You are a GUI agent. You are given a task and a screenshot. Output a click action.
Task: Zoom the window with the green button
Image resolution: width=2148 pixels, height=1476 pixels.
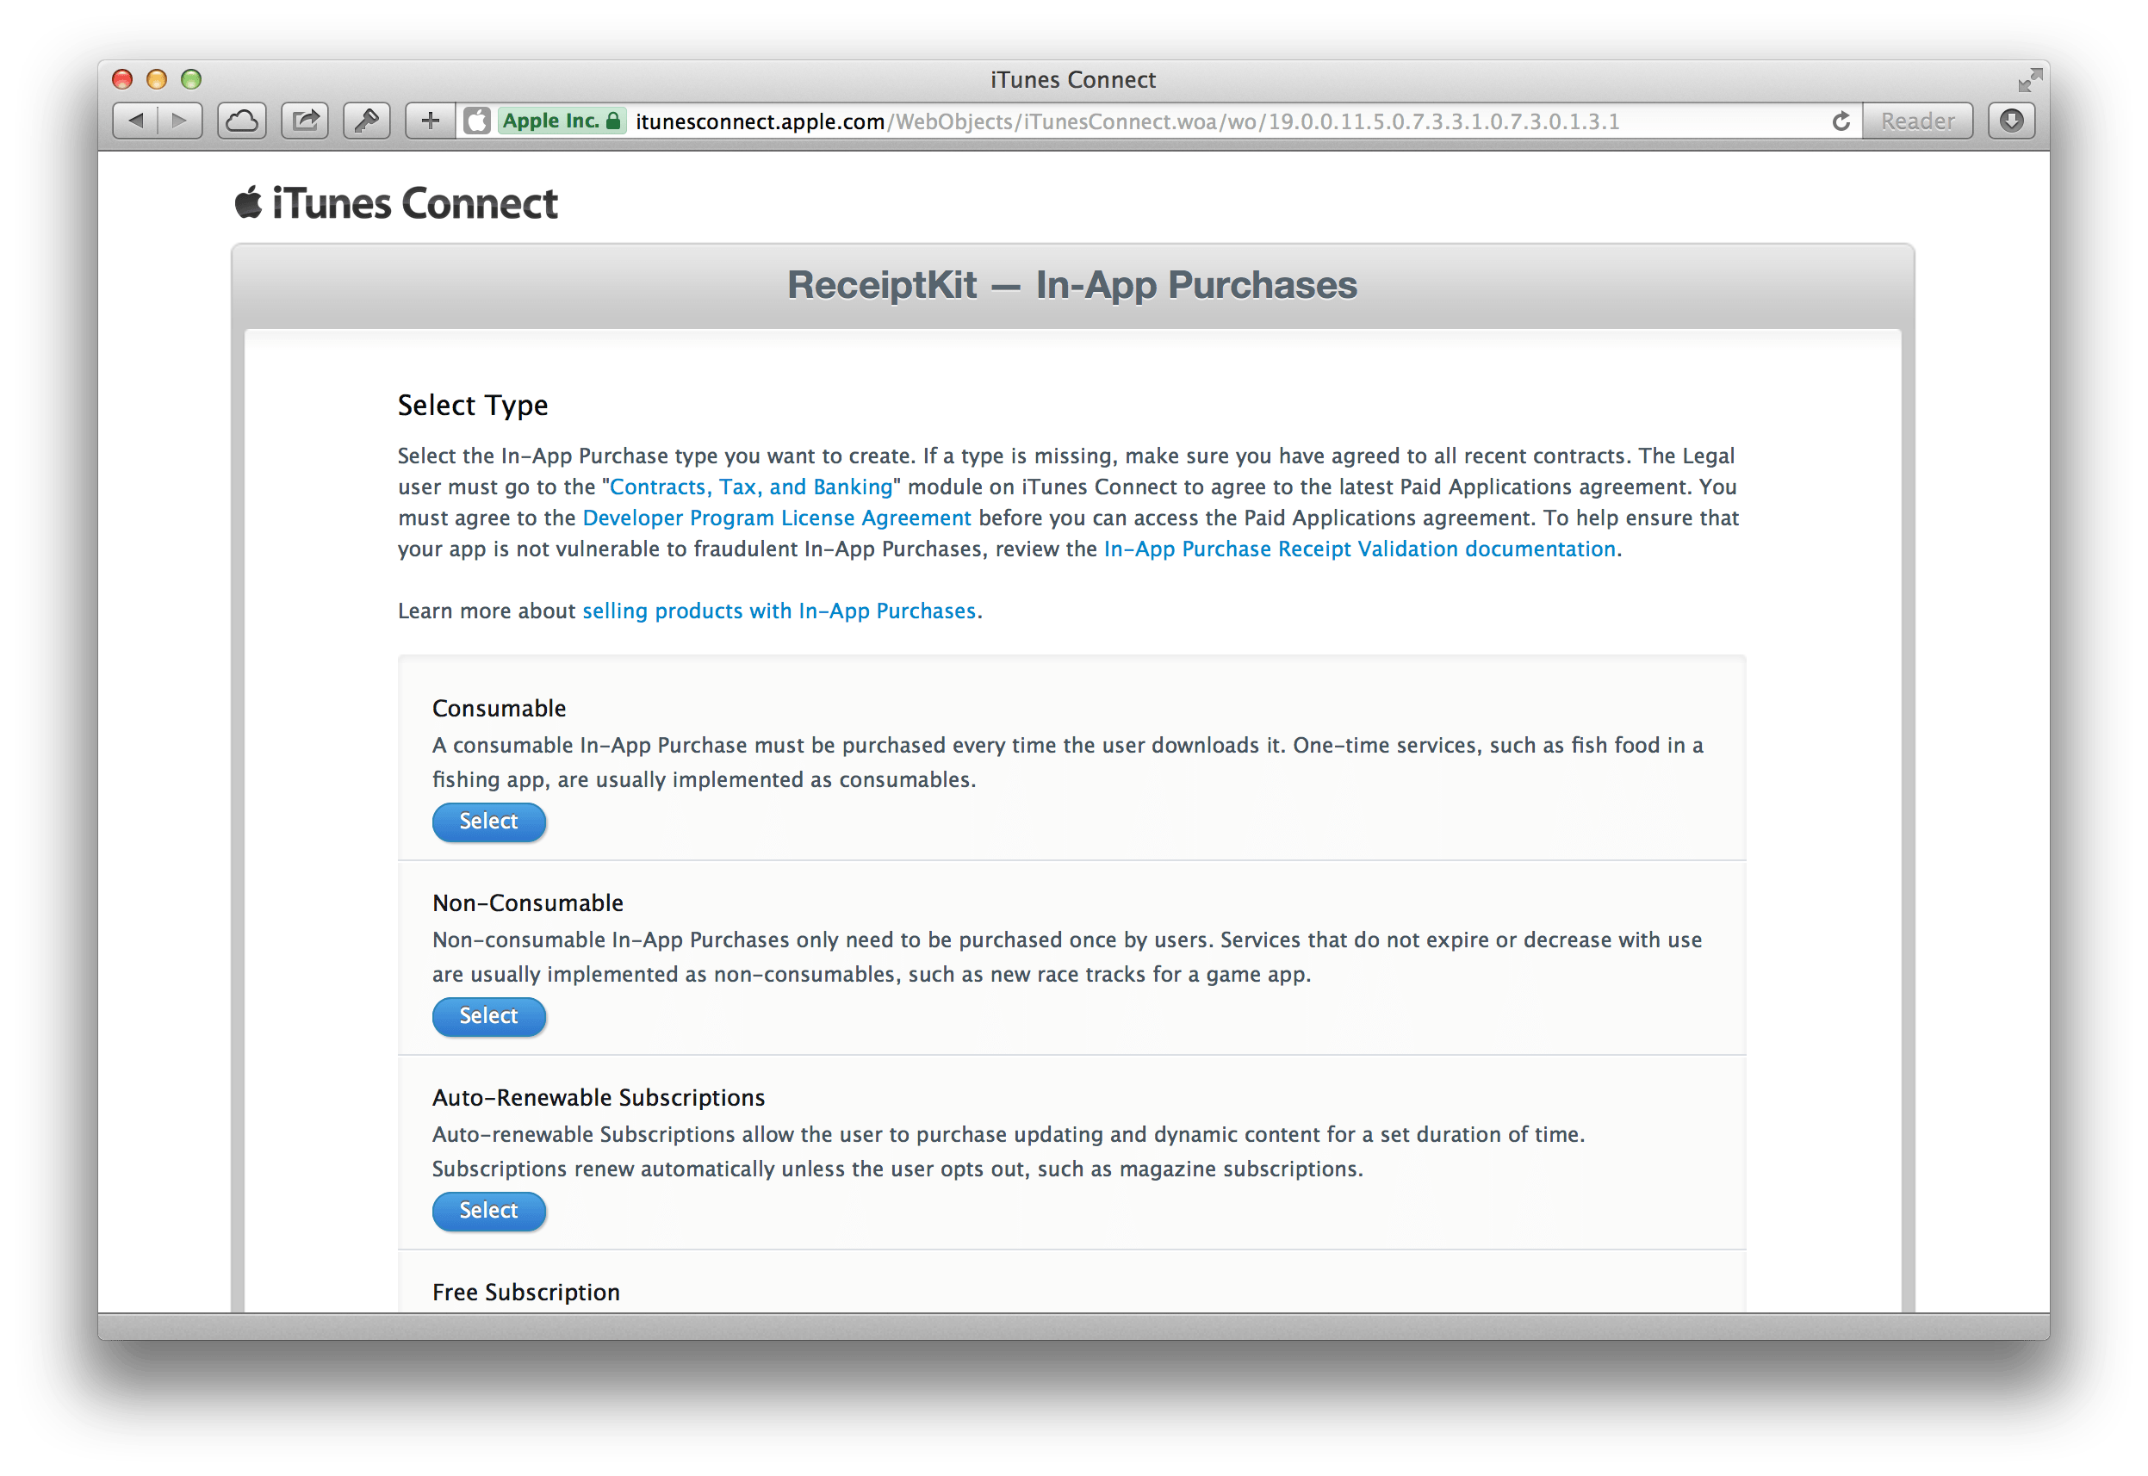click(x=190, y=79)
